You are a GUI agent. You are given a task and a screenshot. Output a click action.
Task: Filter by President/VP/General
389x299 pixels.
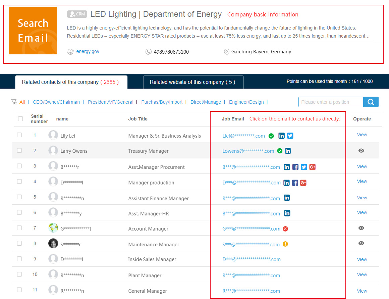coord(110,102)
